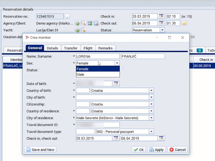Expand the reservation Status dropdown
The height and width of the screenshot is (161, 215).
coord(162,30)
